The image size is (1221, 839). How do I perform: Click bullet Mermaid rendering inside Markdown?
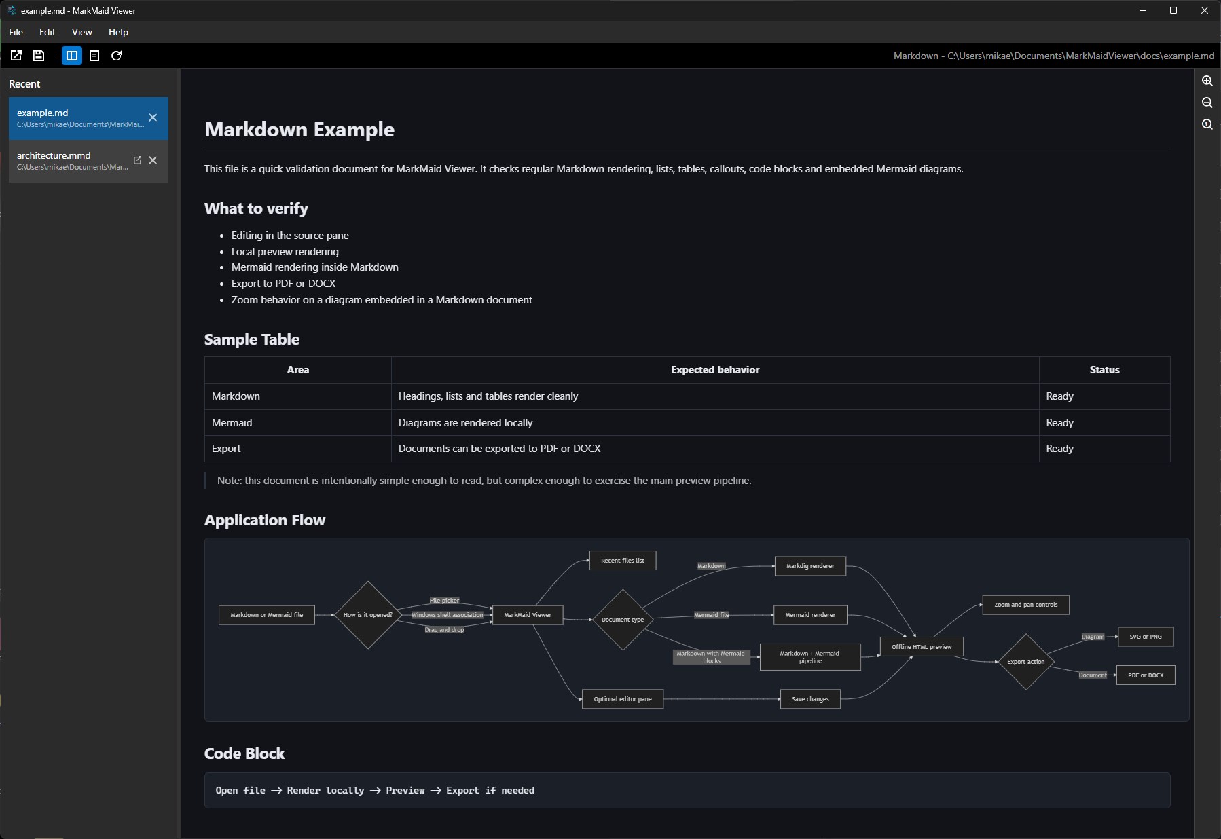[x=315, y=267]
